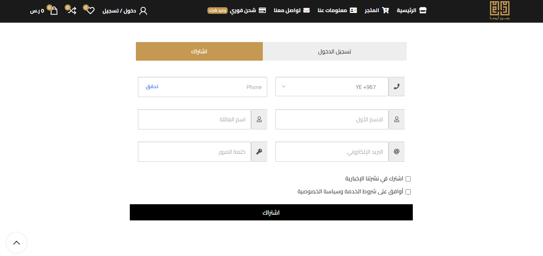The image size is (543, 256).
Task: Open the shopping bag cart icon
Action: (53, 11)
